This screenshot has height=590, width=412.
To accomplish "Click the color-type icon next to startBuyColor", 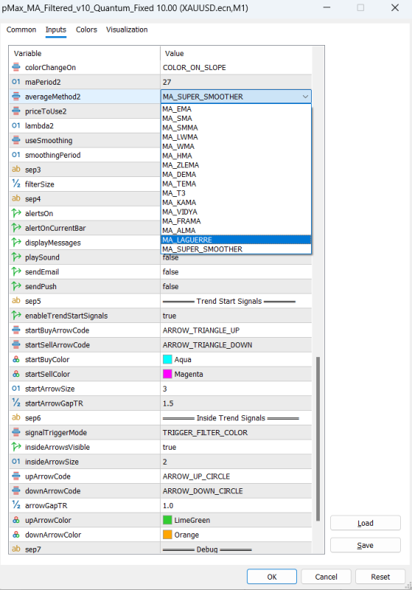I will click(x=16, y=359).
